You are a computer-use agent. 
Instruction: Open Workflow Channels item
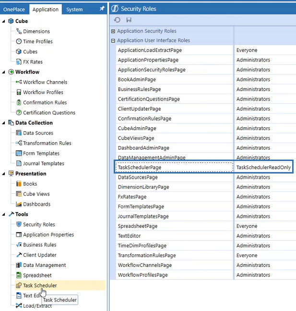point(45,82)
